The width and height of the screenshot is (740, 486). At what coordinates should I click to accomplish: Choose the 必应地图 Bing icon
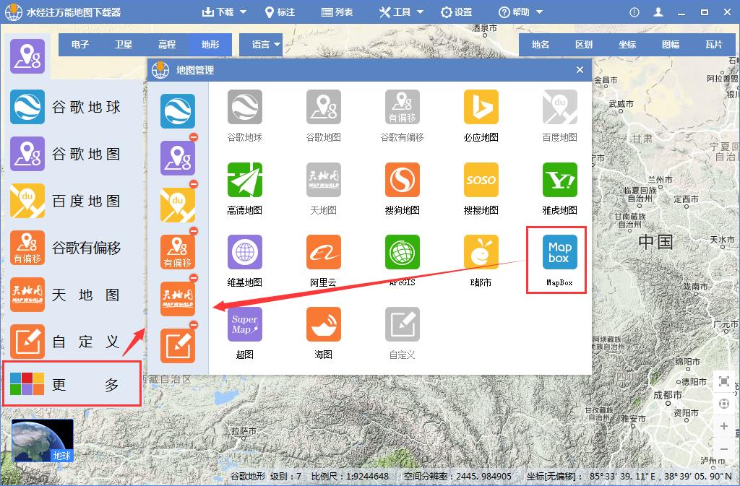[x=481, y=107]
